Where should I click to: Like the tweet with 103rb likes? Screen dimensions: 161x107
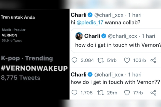tap(127, 60)
